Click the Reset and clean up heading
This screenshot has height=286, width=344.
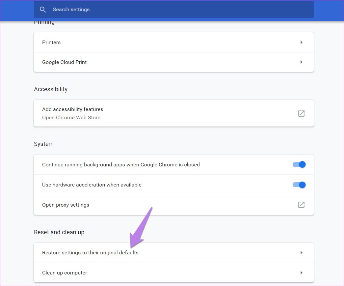[59, 232]
